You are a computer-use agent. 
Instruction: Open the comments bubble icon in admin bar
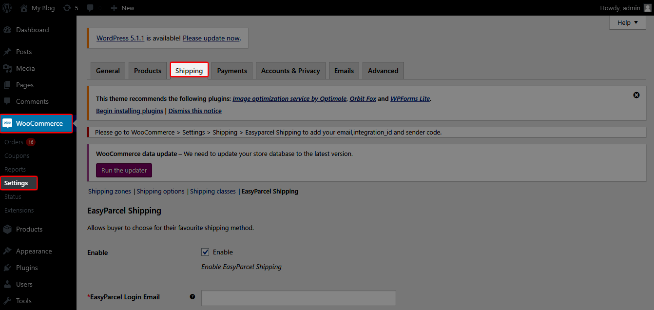[90, 8]
